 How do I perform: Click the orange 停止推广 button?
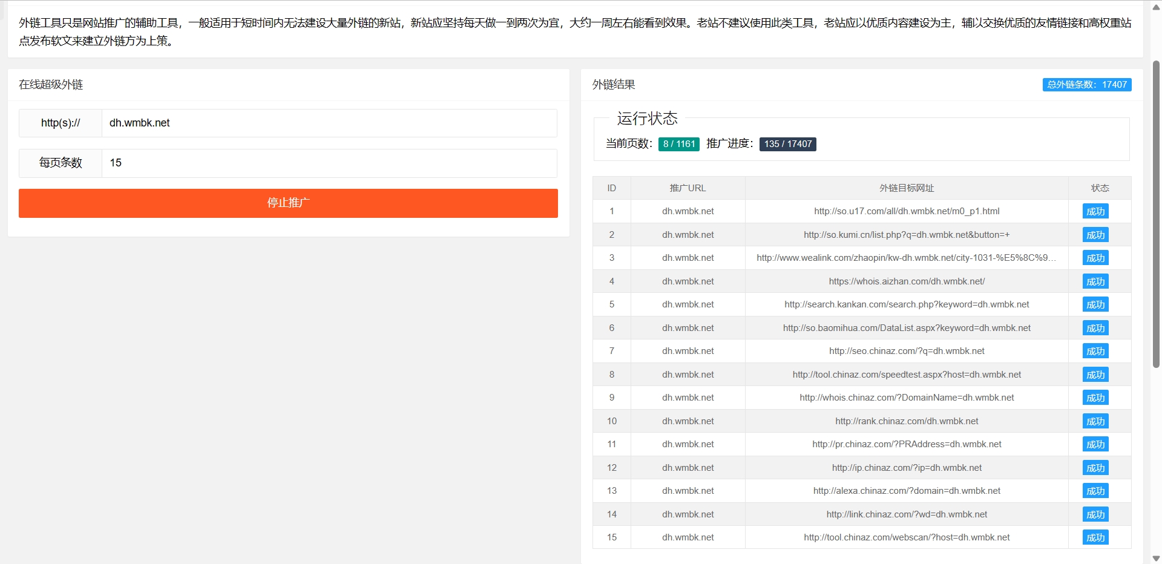(288, 203)
